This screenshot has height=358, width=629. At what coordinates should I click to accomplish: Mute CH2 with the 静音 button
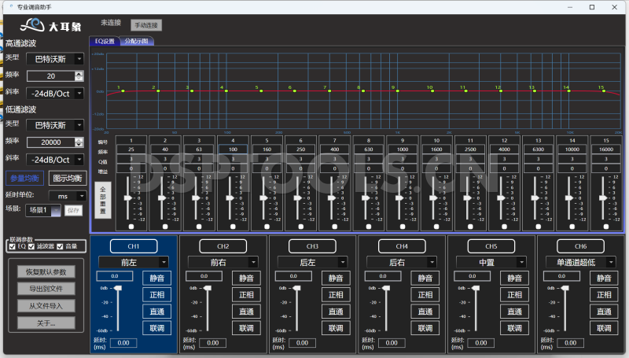(x=245, y=278)
